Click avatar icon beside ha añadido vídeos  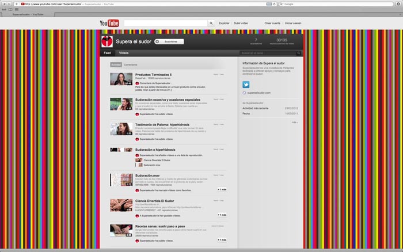[137, 155]
